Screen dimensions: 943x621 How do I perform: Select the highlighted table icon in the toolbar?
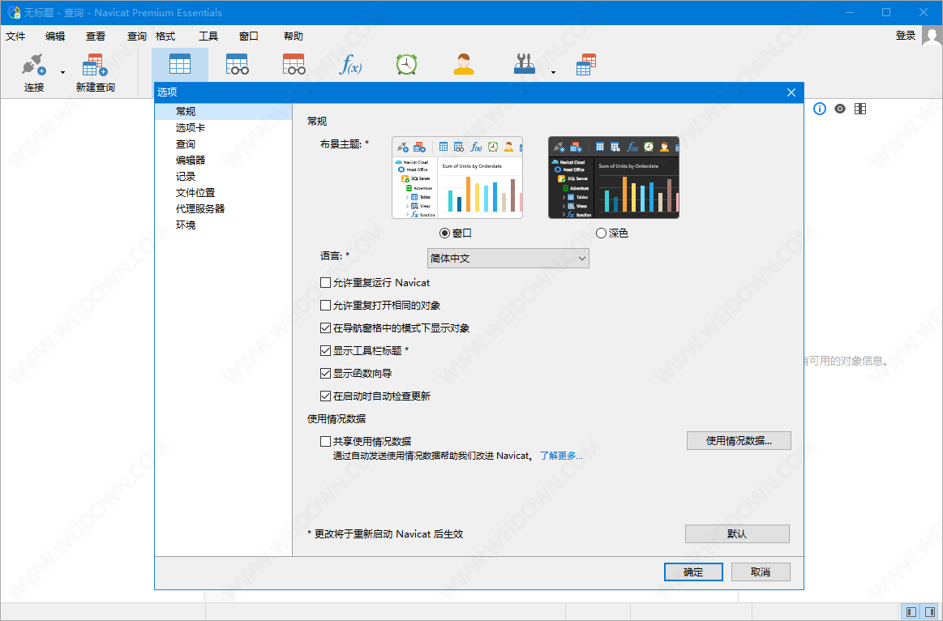180,64
